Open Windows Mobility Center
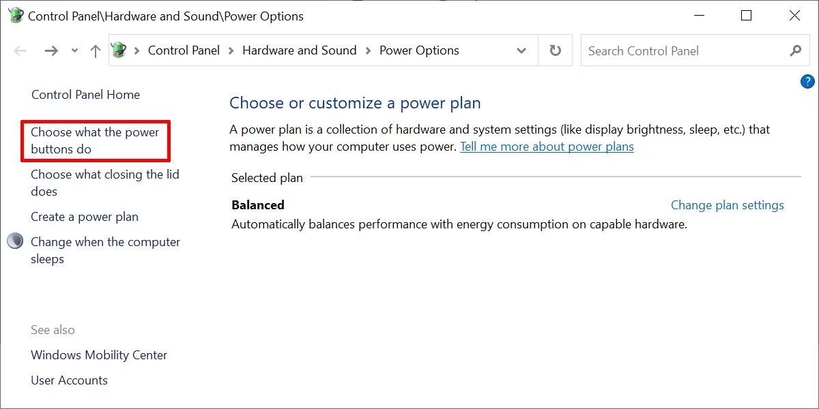819x409 pixels. coord(99,355)
